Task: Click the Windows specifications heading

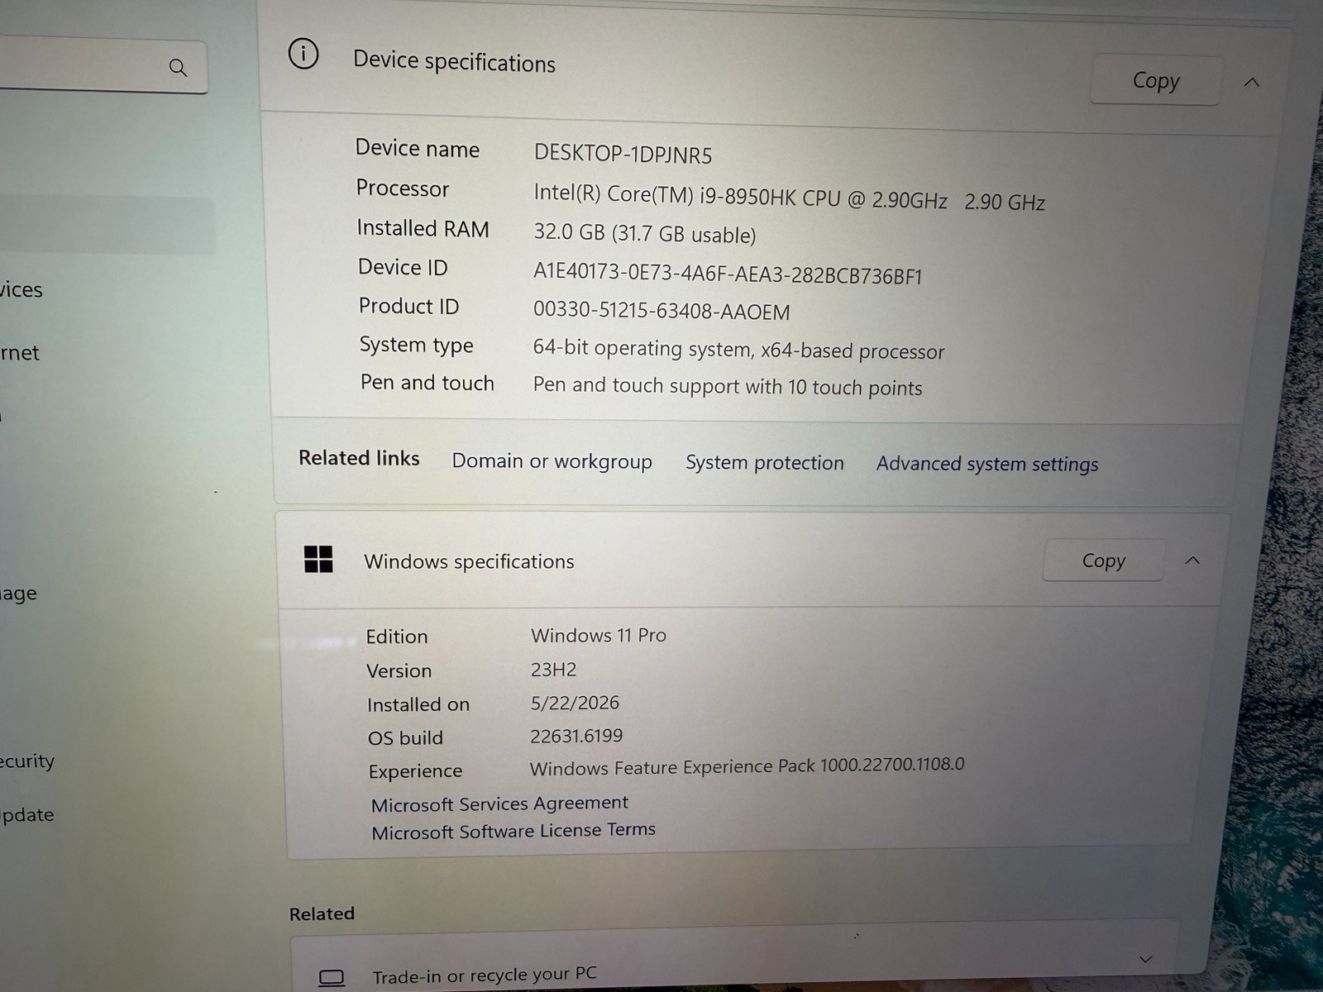Action: tap(469, 561)
